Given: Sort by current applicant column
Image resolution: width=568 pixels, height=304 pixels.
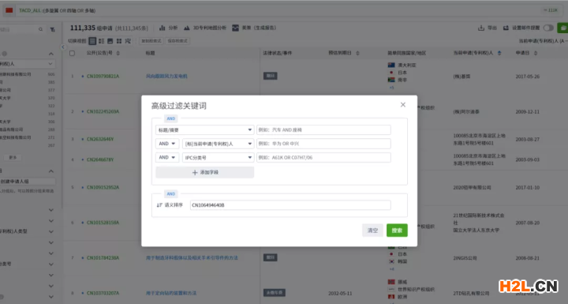Looking at the screenshot, I should 499,54.
